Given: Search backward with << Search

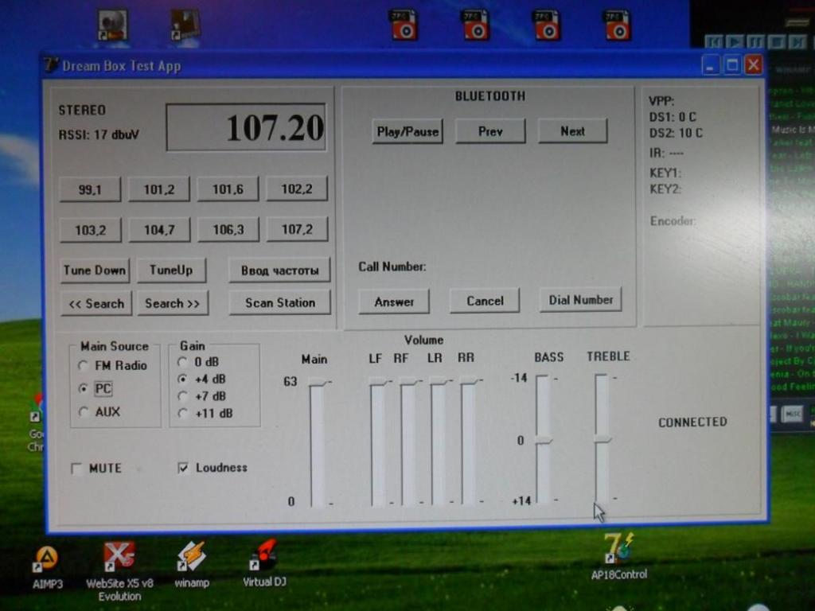Looking at the screenshot, I should tap(96, 303).
